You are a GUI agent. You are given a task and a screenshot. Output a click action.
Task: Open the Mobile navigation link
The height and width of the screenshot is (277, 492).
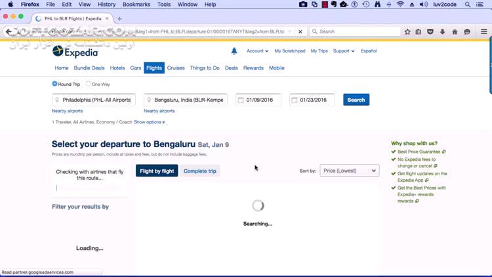pyautogui.click(x=277, y=68)
